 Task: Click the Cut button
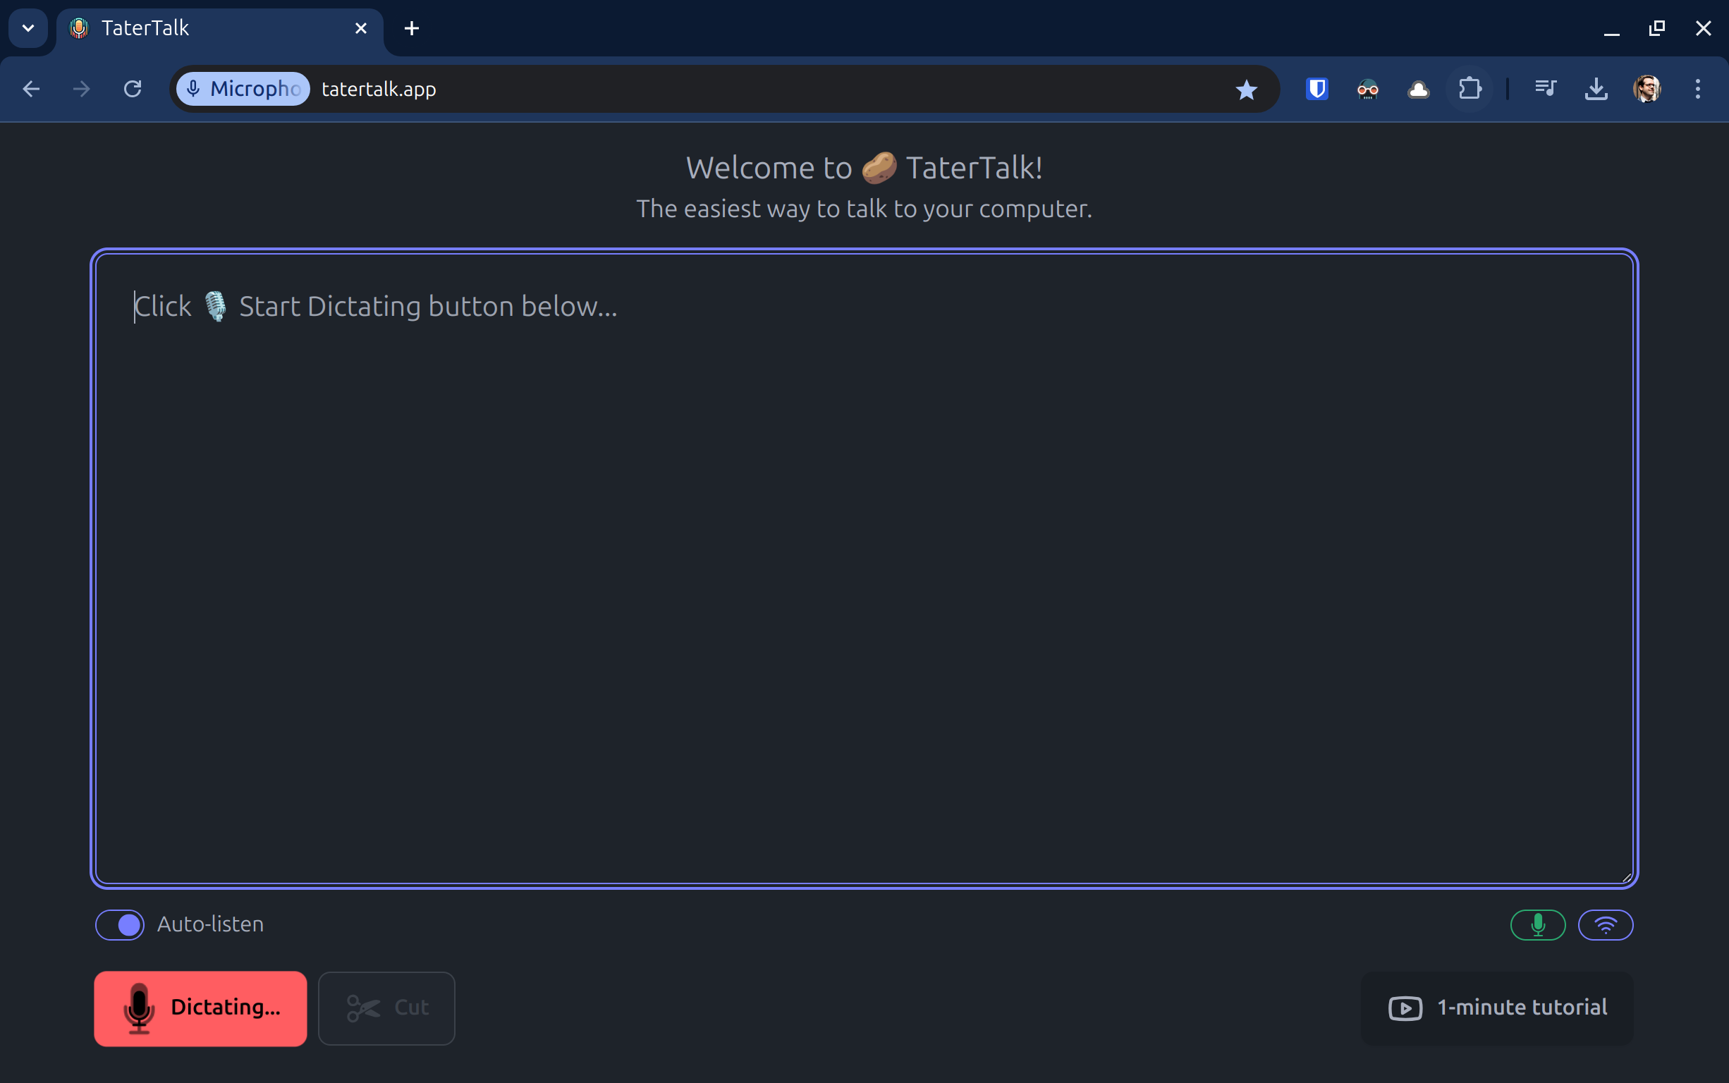pos(387,1008)
